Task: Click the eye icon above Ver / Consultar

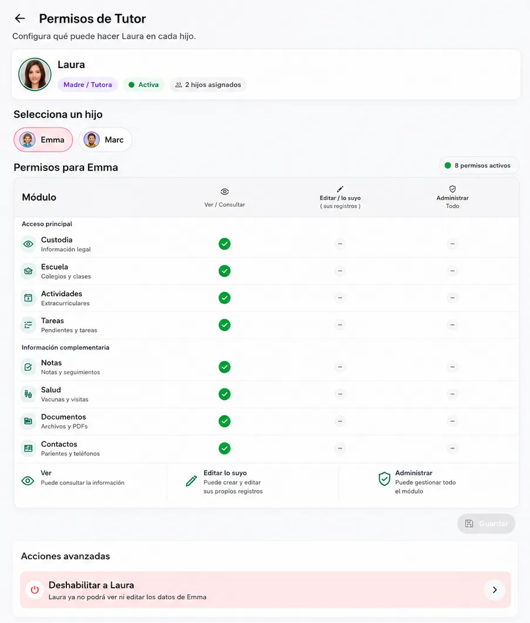Action: (x=224, y=192)
